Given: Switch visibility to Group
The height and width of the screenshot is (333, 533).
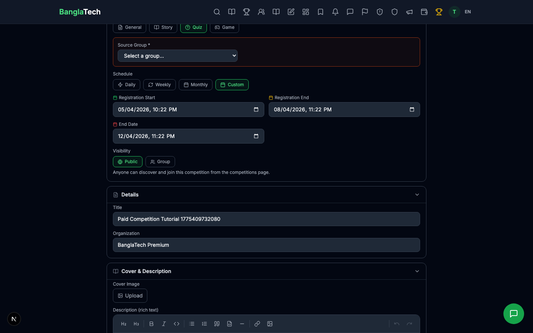Looking at the screenshot, I should (160, 162).
